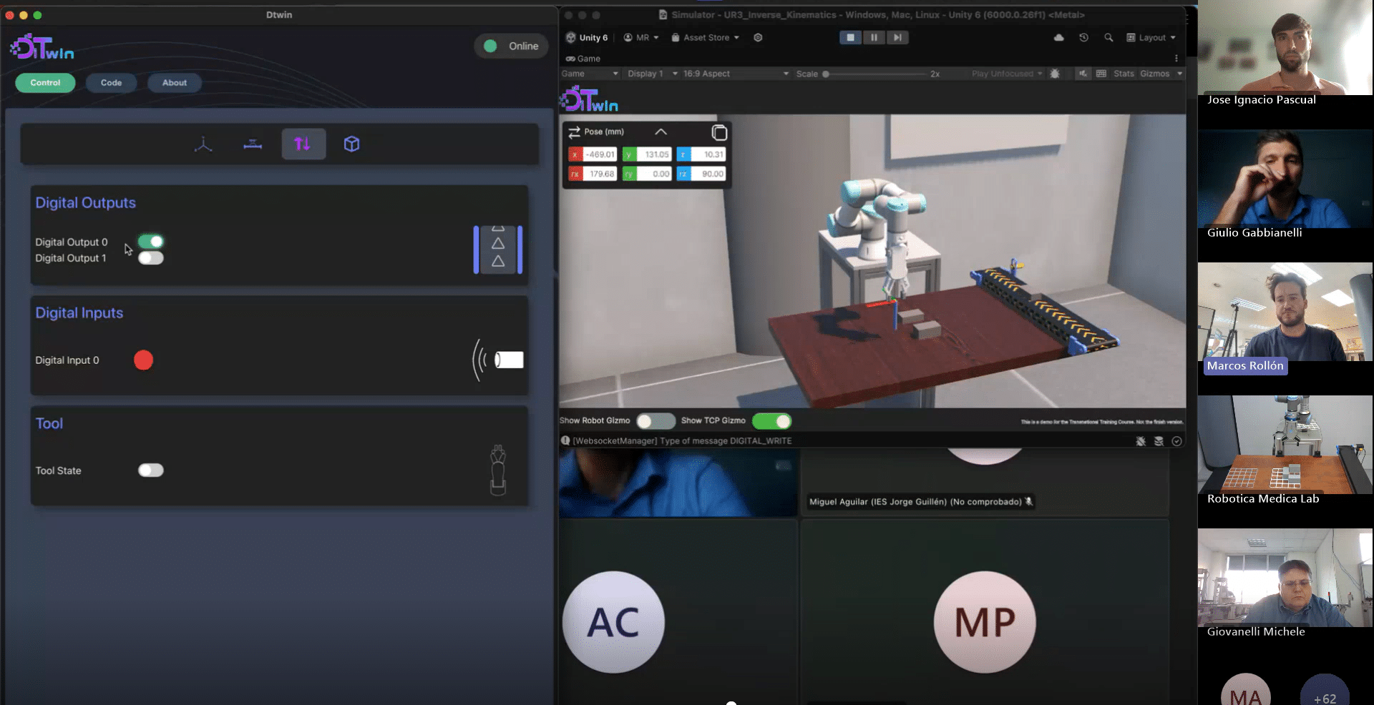Viewport: 1374px width, 705px height.
Task: Open the About tab
Action: click(x=174, y=83)
